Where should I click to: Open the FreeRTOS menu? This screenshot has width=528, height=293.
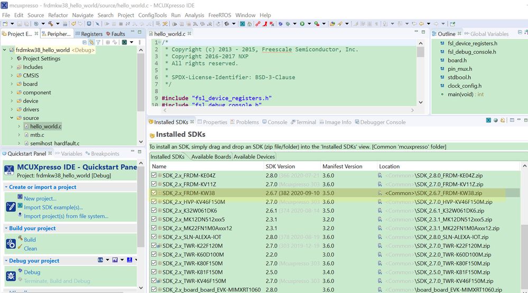pyautogui.click(x=219, y=15)
